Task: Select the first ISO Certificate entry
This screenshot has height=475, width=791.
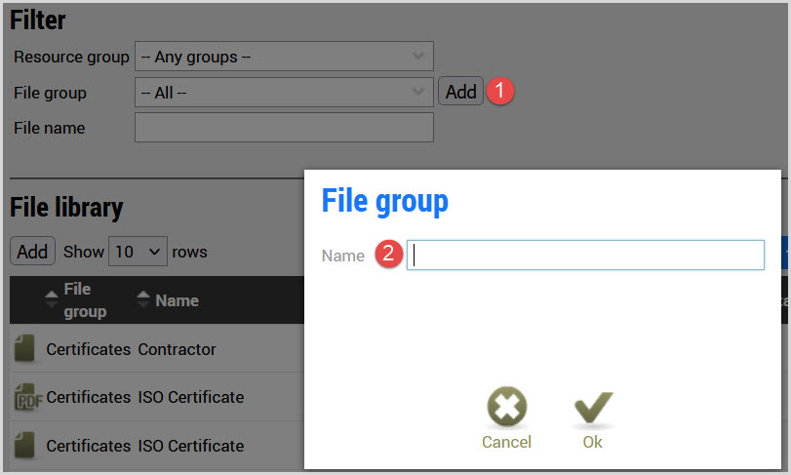Action: point(191,397)
